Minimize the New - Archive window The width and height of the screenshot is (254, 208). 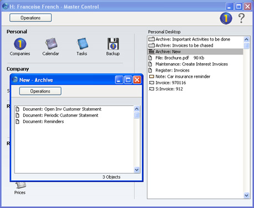pos(119,80)
